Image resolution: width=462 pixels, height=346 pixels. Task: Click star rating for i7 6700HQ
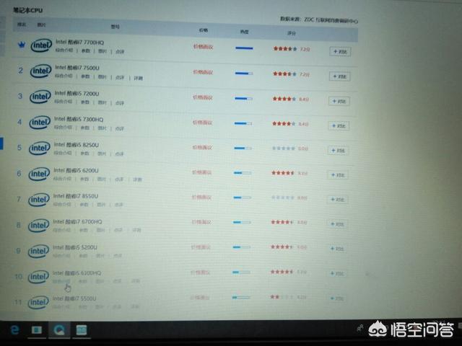point(282,222)
